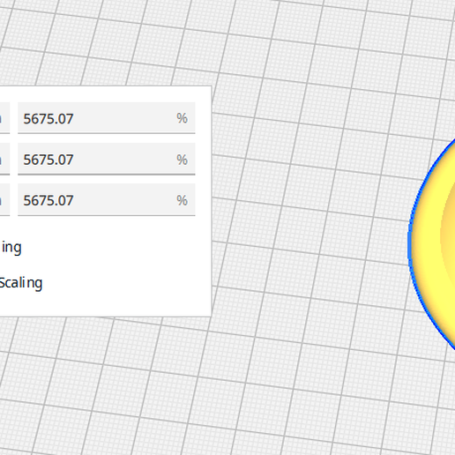Click the top 5675.07 % scale field
455x455 pixels.
coord(107,118)
